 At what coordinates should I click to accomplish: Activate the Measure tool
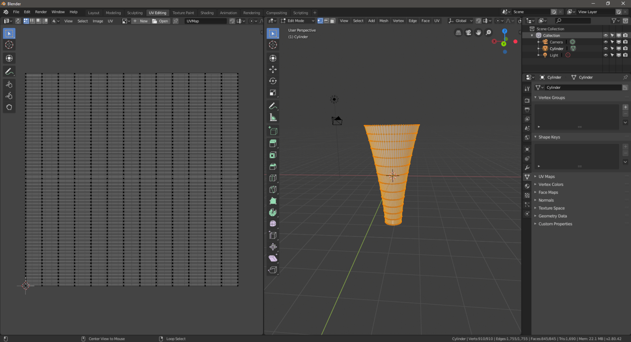273,118
